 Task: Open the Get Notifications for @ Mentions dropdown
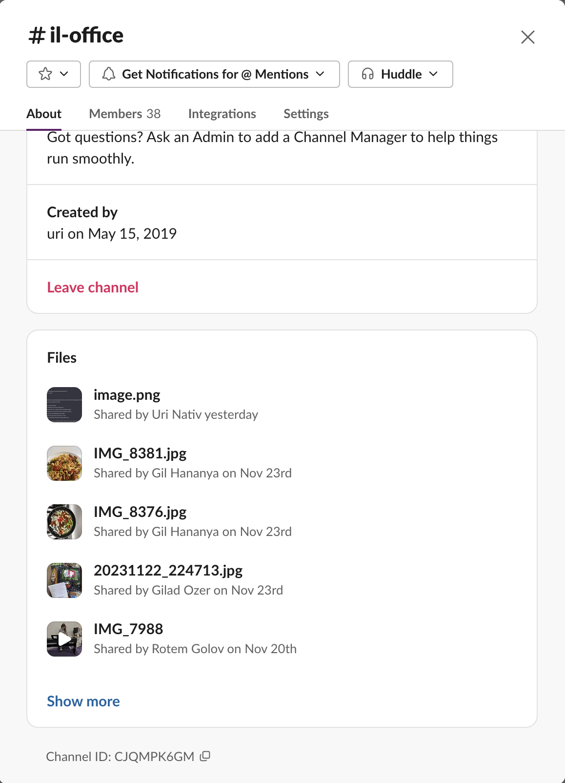click(214, 74)
